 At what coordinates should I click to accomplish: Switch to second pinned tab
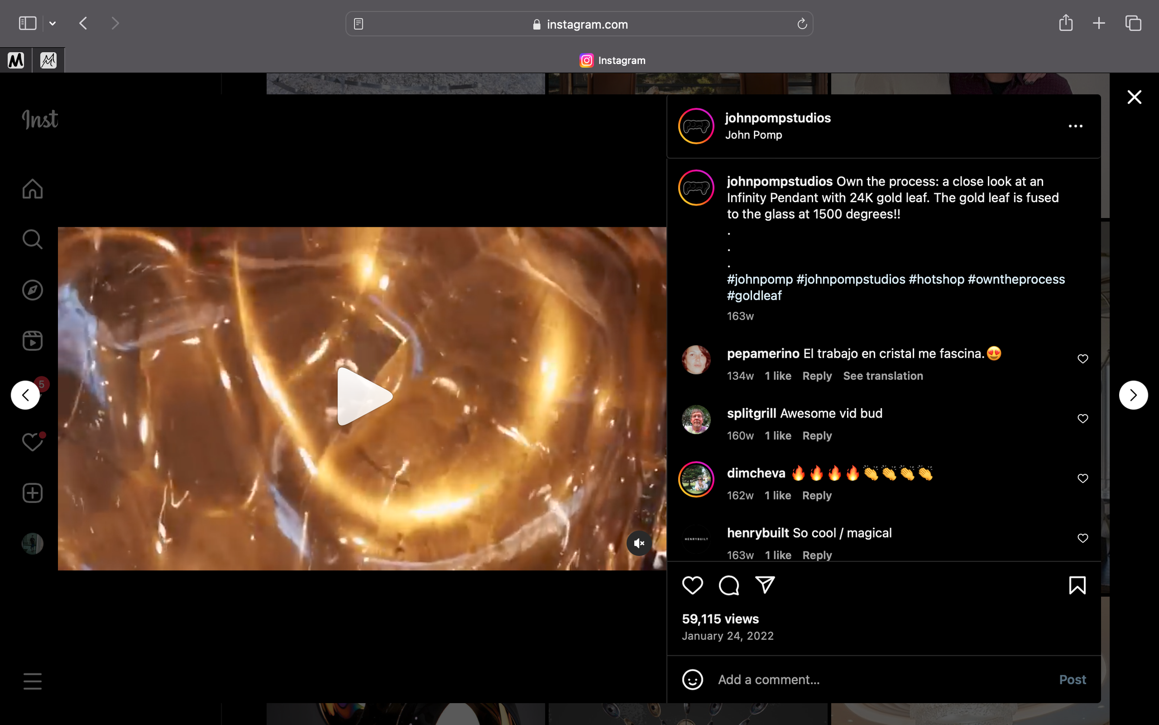pyautogui.click(x=48, y=60)
